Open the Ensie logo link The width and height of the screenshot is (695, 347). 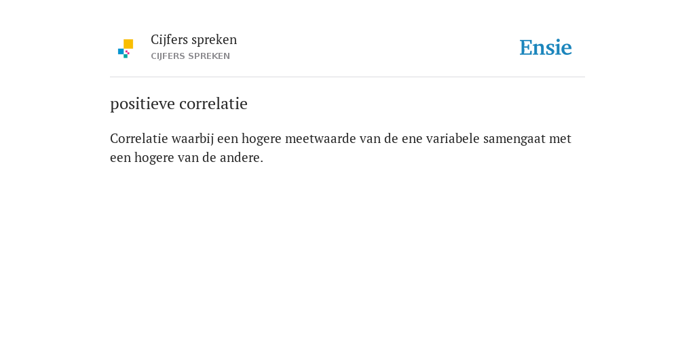[546, 47]
